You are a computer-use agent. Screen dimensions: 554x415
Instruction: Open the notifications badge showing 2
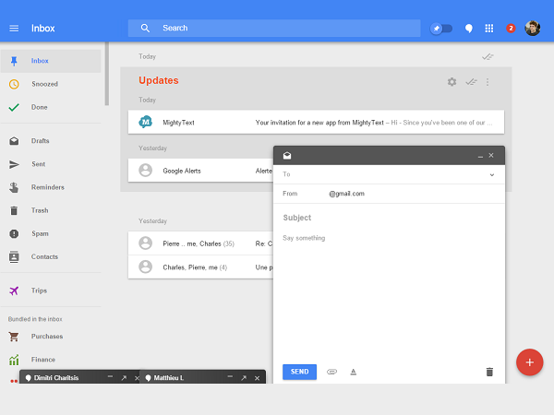511,29
